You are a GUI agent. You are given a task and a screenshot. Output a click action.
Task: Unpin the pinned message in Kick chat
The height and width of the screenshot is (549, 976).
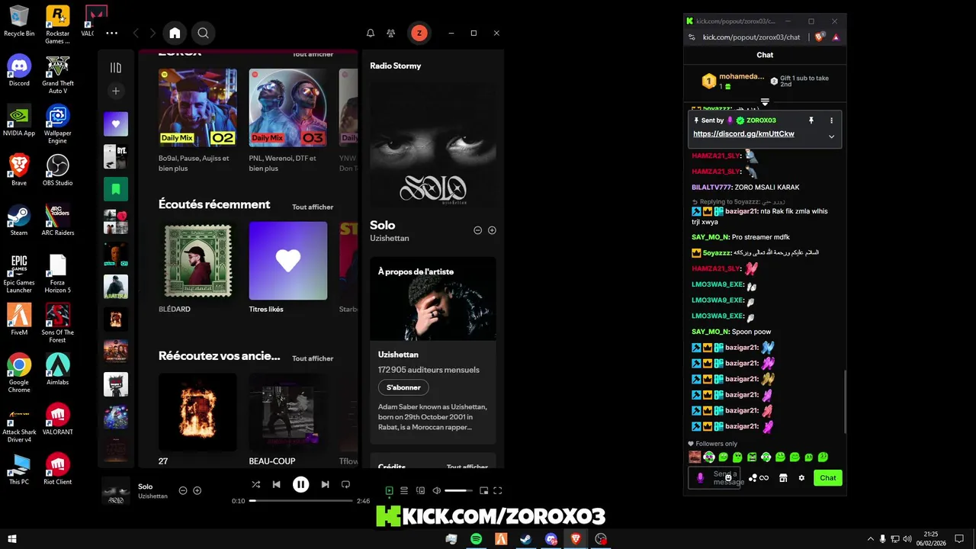[x=811, y=120]
